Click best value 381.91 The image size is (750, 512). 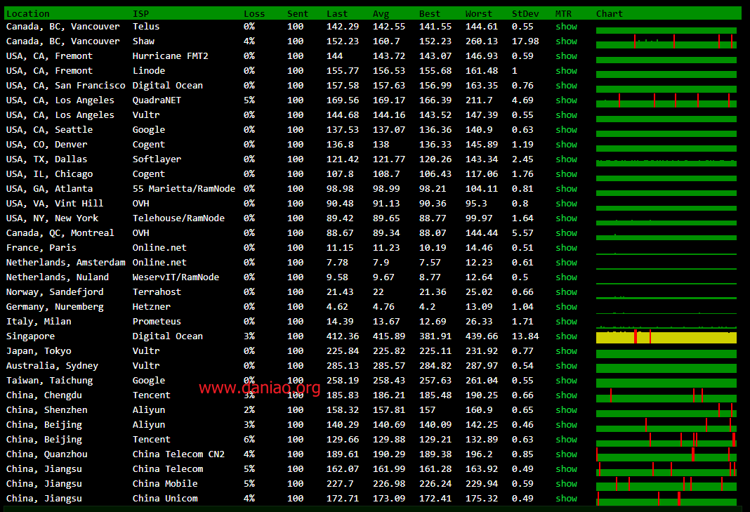tap(435, 336)
